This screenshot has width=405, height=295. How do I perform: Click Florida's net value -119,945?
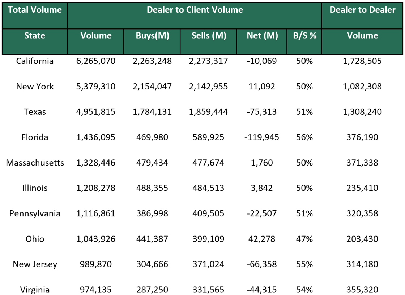coord(262,137)
